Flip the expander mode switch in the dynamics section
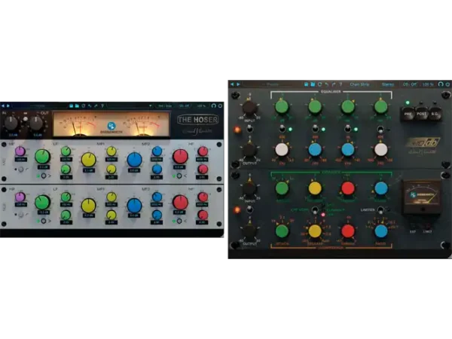The image size is (452, 339). 316,210
